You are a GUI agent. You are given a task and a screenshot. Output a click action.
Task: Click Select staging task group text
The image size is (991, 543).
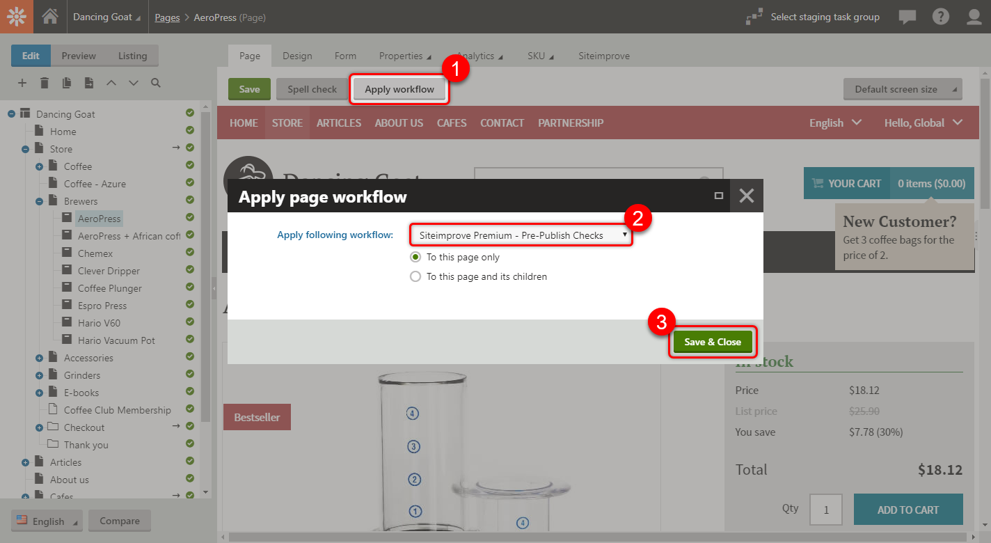click(x=825, y=17)
